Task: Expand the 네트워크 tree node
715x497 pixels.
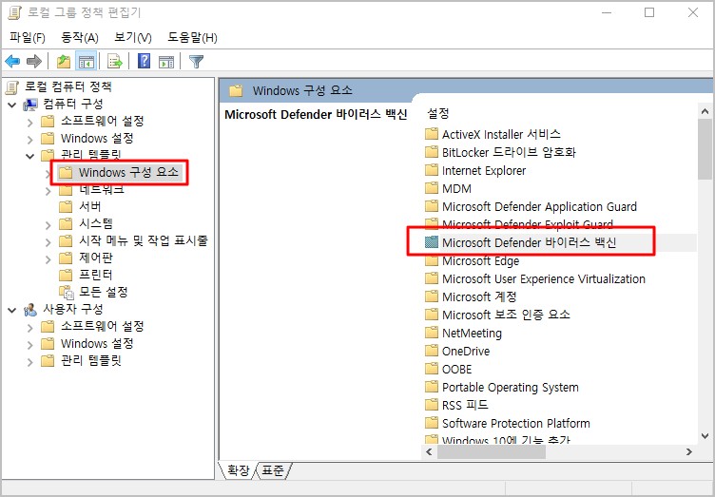Action: pos(48,191)
